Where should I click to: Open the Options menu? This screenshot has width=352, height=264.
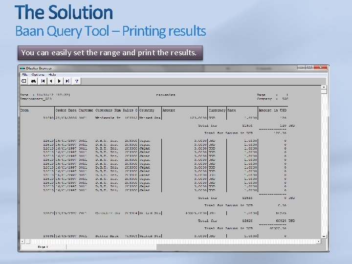click(x=38, y=74)
